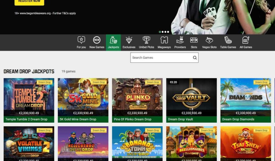The image size is (275, 161).
Task: Click the Dream Drop badge on Hellcatraz II
Action: click(x=99, y=130)
